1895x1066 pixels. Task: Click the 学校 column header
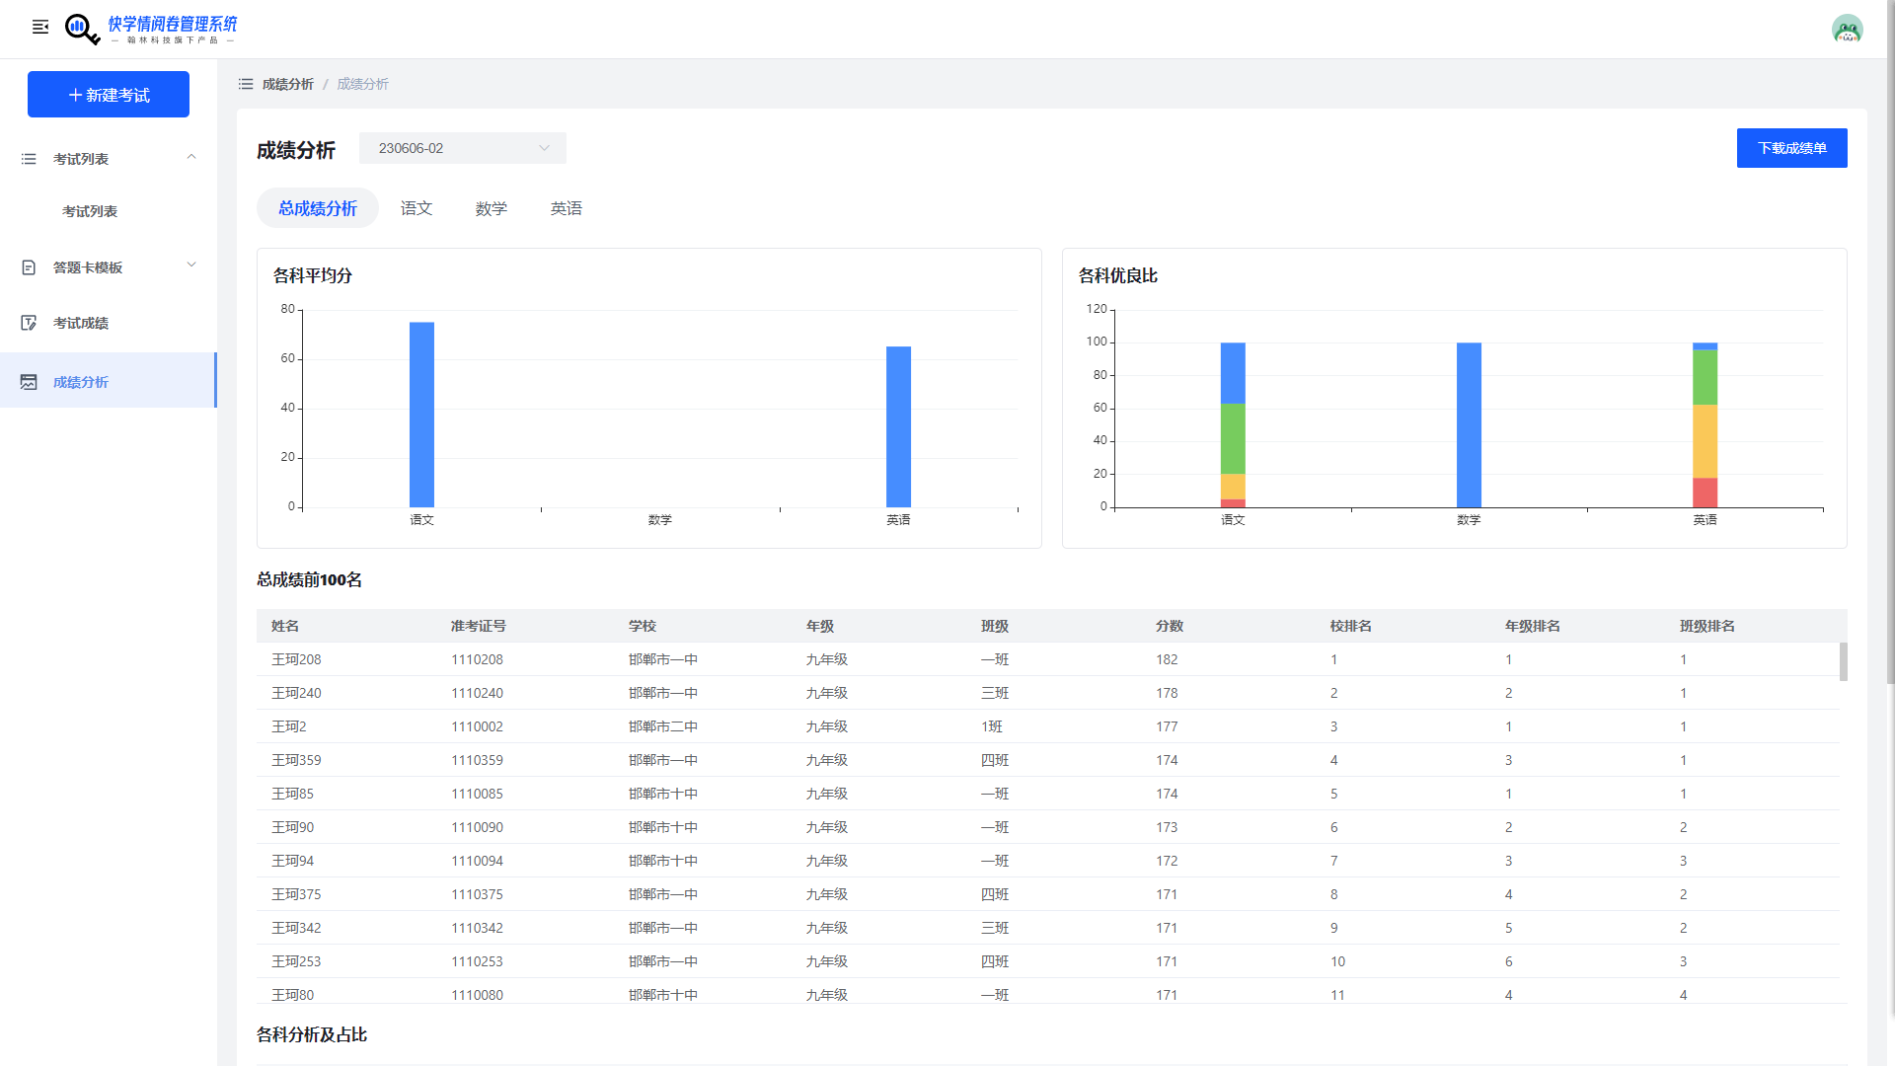643,626
